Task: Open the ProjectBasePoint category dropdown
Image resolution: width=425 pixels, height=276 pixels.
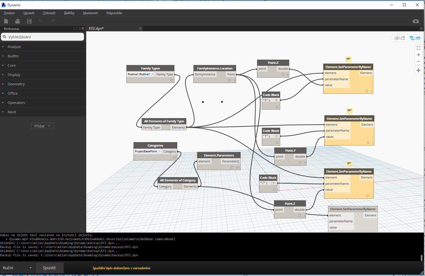Action: click(160, 151)
